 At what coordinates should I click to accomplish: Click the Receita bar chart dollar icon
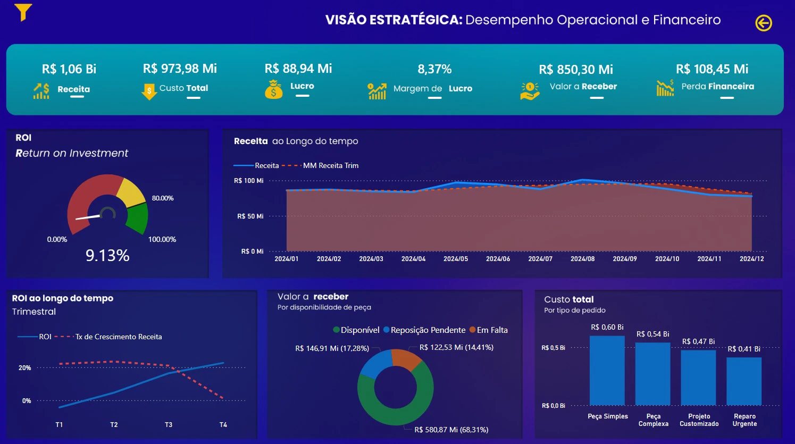41,91
